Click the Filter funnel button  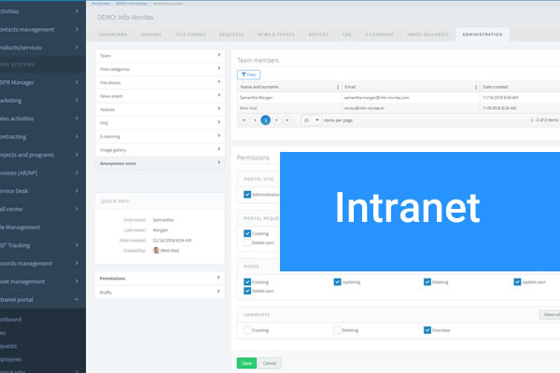249,73
